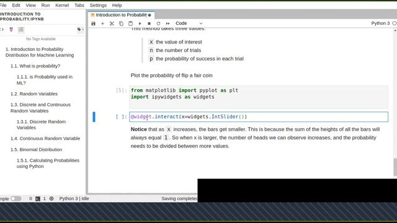Save the notebook with the disk icon
This screenshot has width=397, height=223.
click(94, 24)
